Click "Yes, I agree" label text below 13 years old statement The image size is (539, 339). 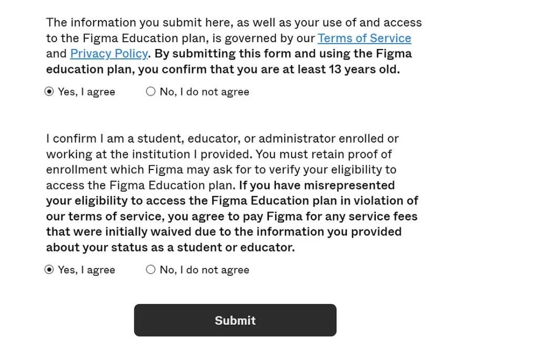click(86, 92)
